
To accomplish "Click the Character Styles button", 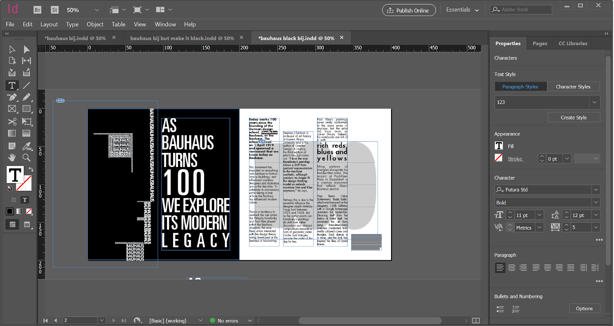I will [x=573, y=87].
